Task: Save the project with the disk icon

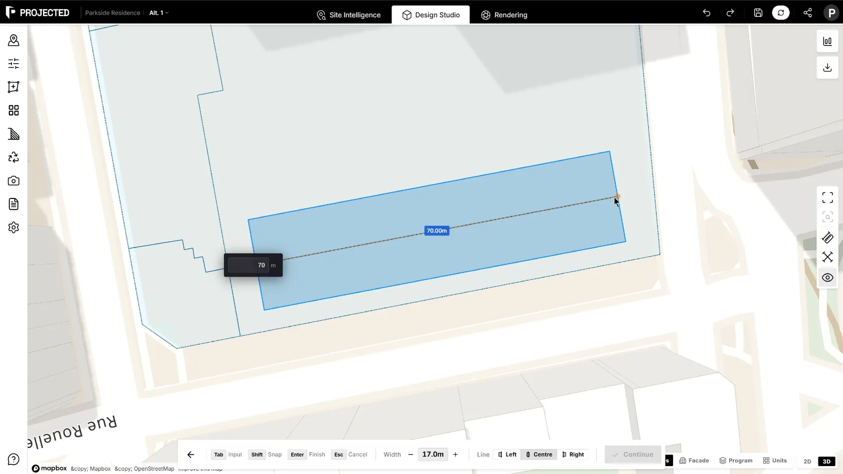Action: coord(758,13)
